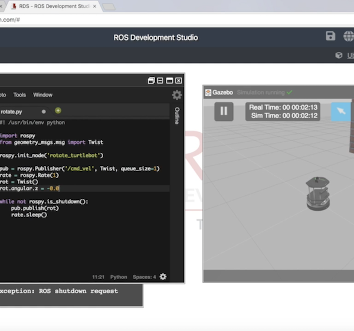Open the globe icon in header
The image size is (354, 331).
[x=349, y=36]
